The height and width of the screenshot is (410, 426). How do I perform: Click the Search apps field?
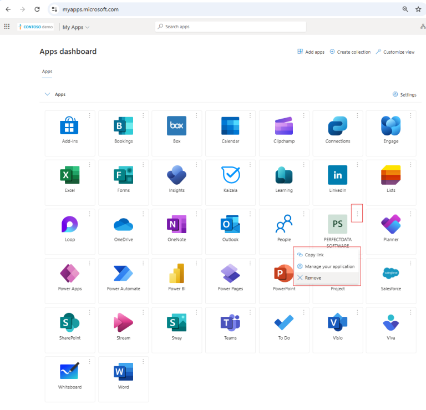[230, 27]
